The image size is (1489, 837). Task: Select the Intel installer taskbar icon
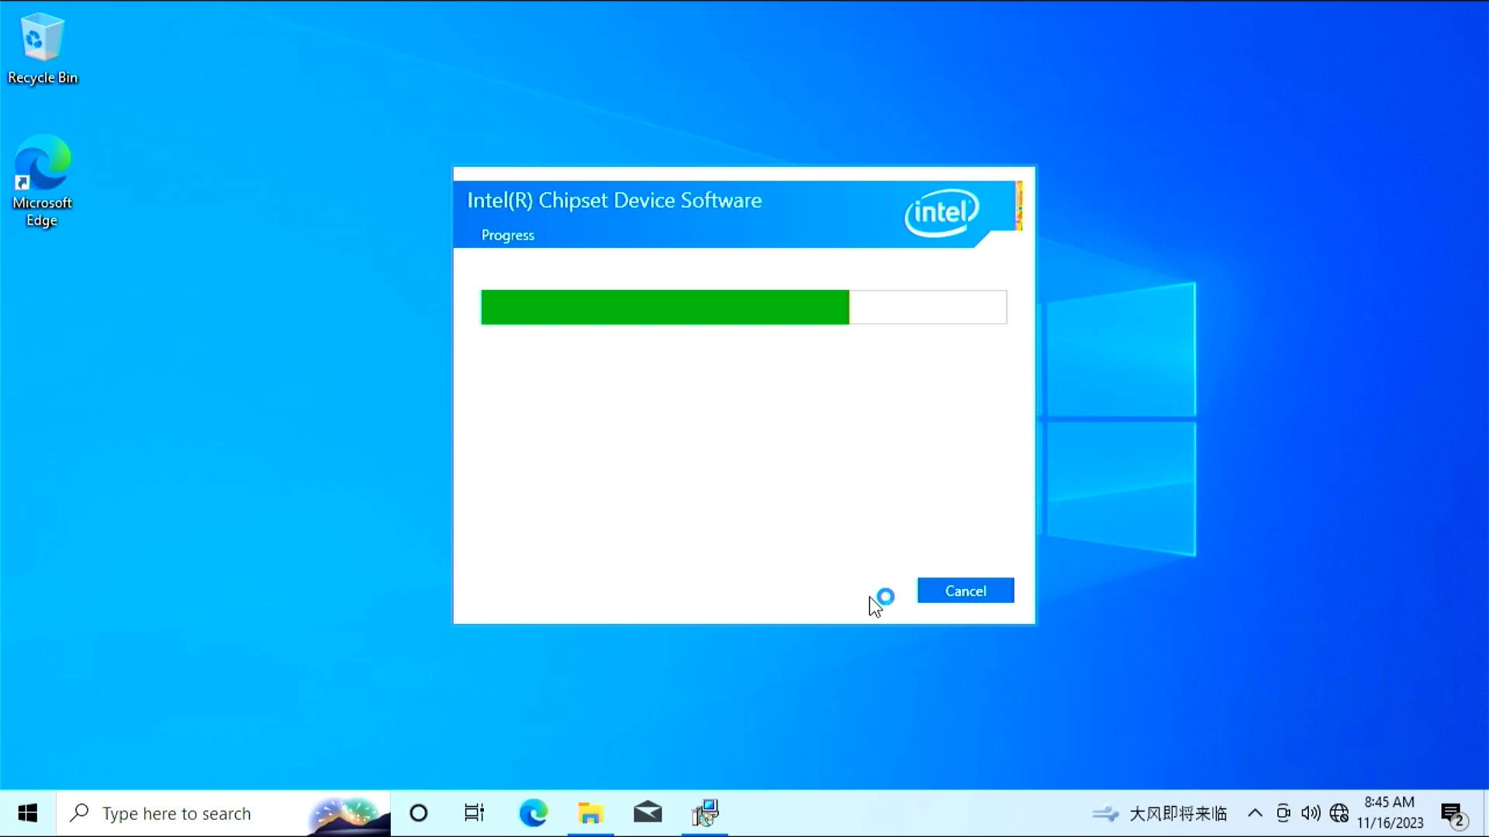[x=705, y=813]
